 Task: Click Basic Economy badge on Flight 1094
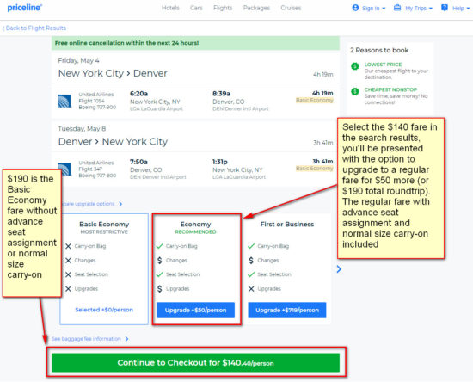[315, 100]
